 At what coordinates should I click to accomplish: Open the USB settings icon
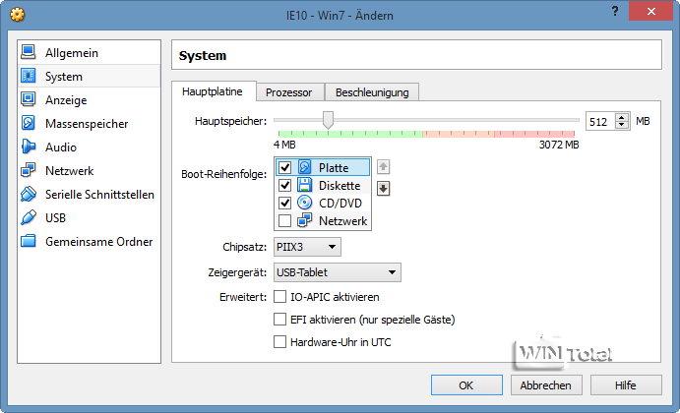coord(28,217)
